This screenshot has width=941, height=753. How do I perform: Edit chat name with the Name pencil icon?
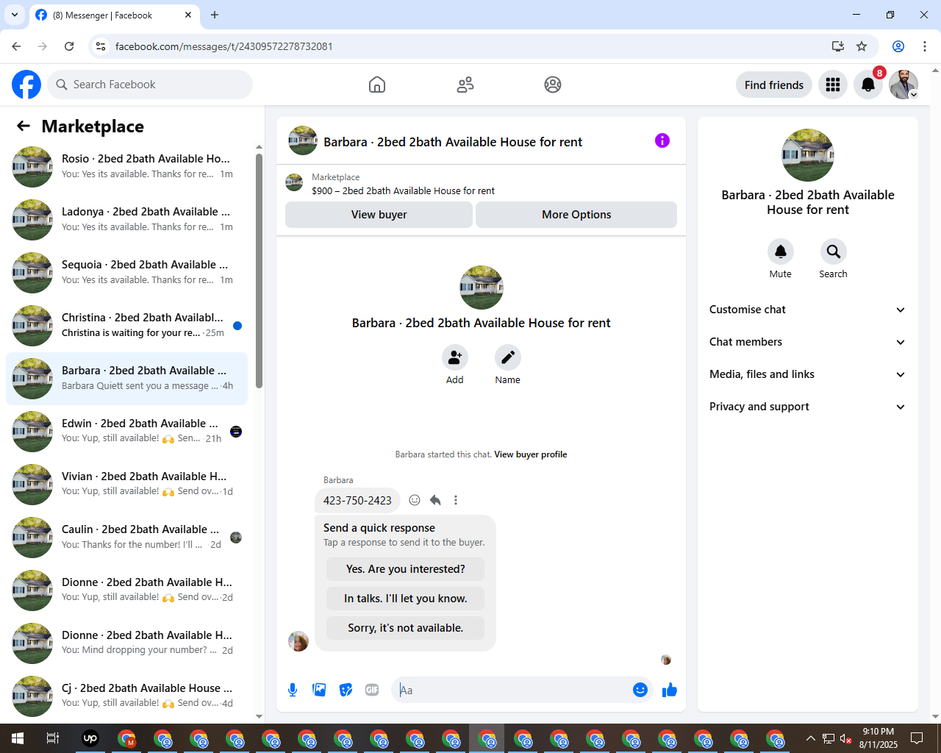pyautogui.click(x=507, y=357)
